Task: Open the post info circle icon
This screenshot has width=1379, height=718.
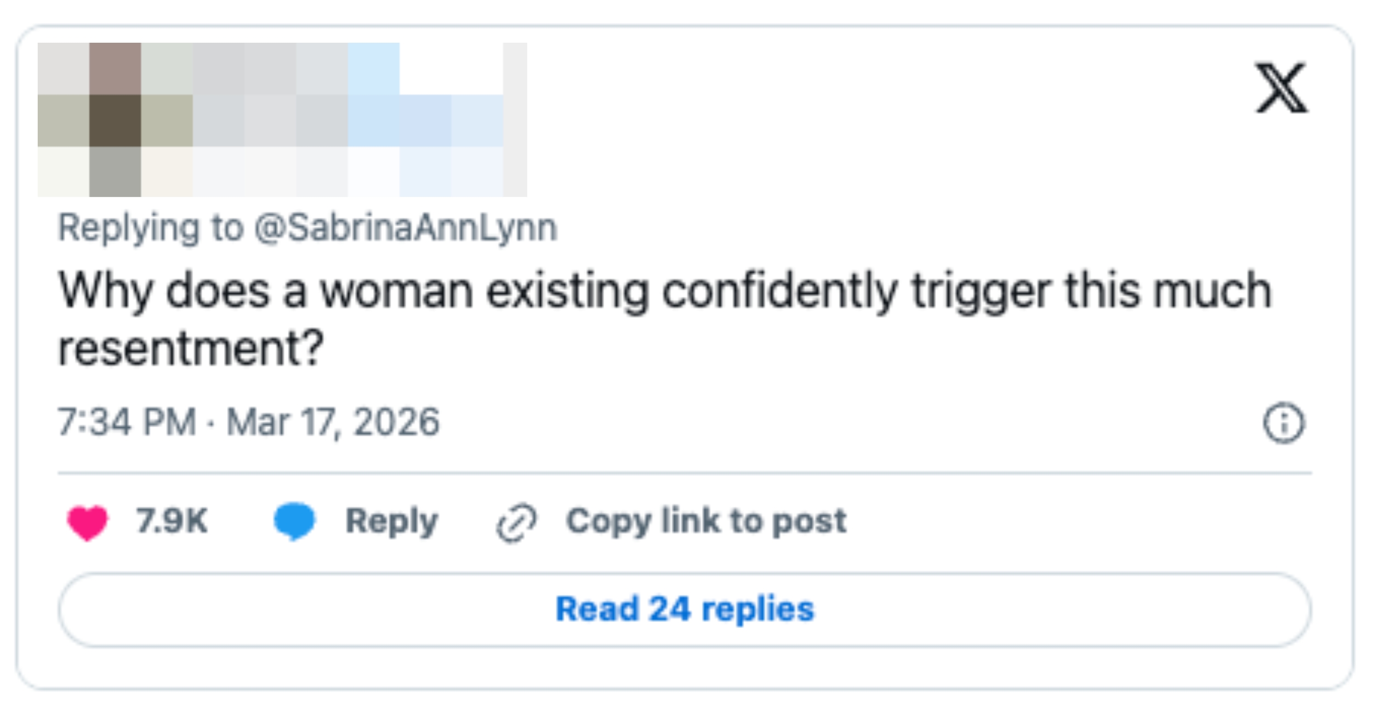Action: (x=1284, y=423)
